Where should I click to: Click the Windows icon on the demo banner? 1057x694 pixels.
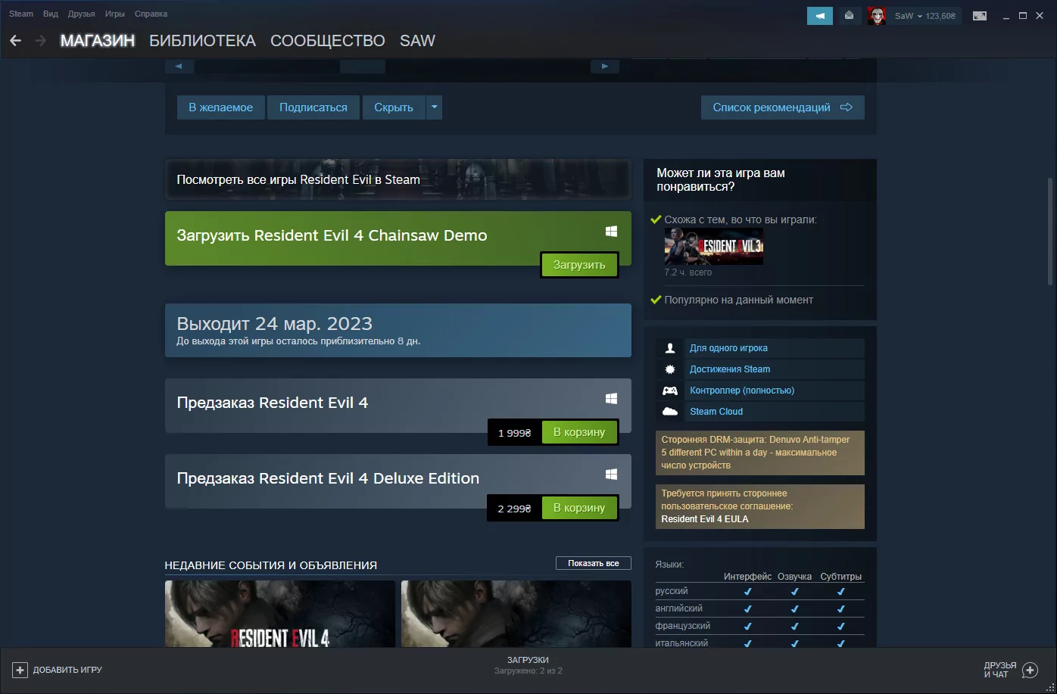(x=611, y=231)
